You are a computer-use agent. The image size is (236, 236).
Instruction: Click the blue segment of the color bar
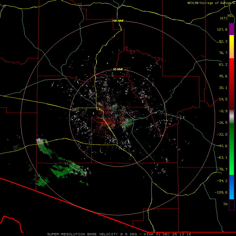point(232,187)
